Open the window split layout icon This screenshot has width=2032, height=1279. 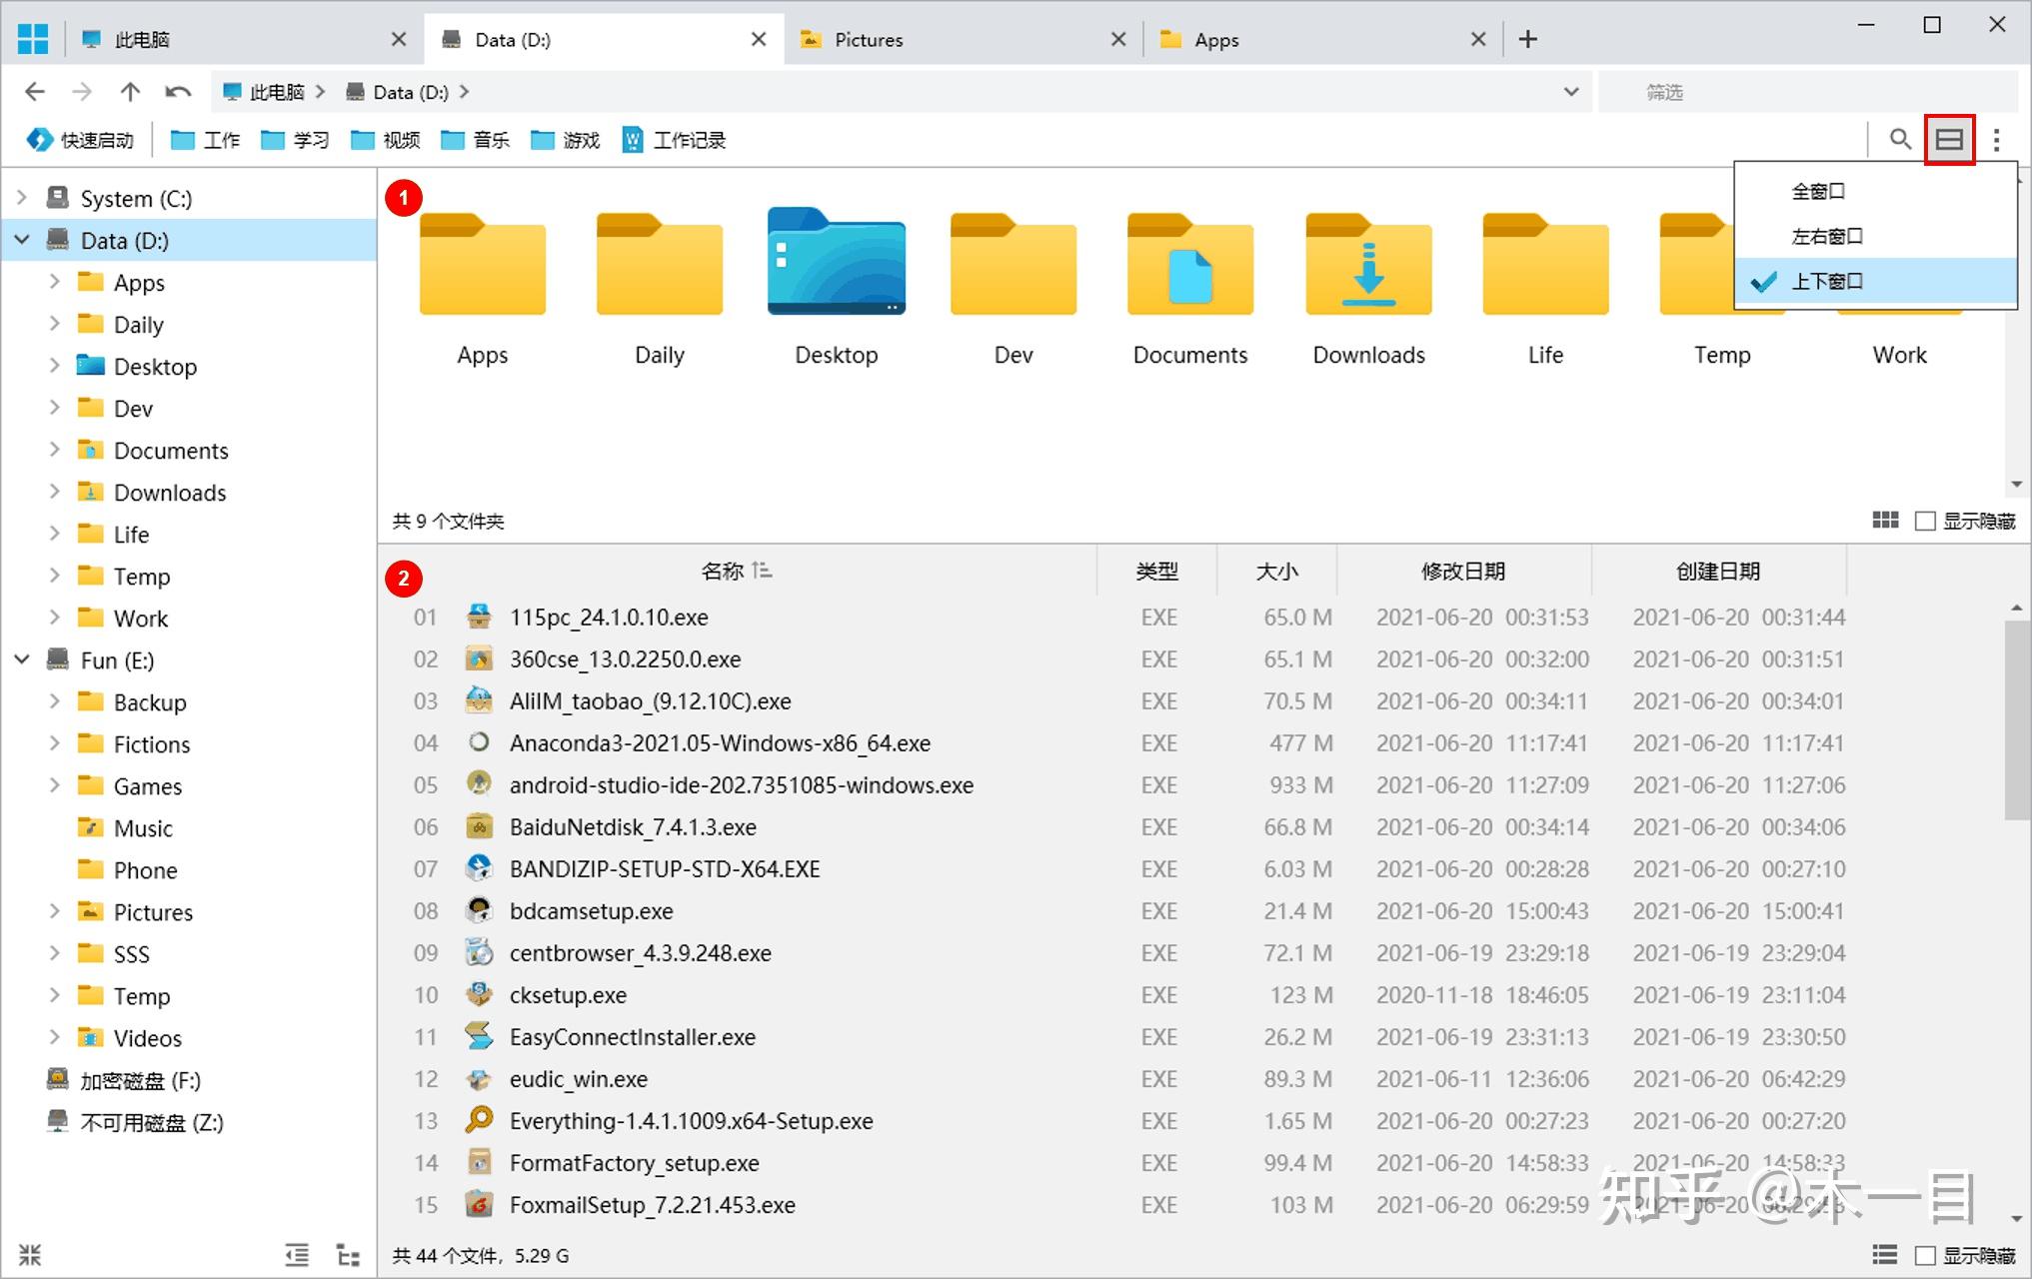coord(1948,139)
